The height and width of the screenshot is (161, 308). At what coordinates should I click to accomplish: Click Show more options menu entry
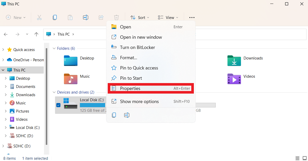click(x=139, y=102)
